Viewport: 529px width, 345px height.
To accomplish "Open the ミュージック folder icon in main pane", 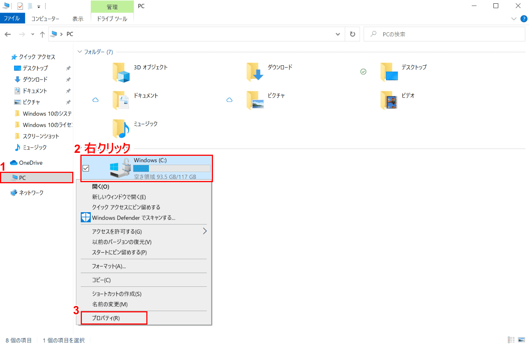I will point(121,128).
